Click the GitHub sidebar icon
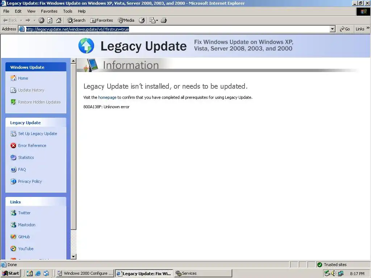Image resolution: width=371 pixels, height=278 pixels. (x=13, y=237)
